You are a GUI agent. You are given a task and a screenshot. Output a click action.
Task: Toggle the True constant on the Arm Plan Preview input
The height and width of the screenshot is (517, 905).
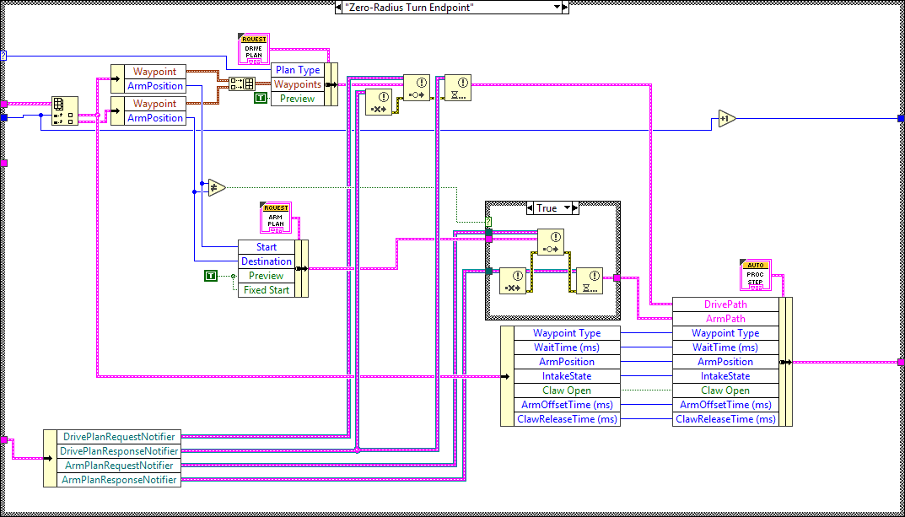(210, 276)
